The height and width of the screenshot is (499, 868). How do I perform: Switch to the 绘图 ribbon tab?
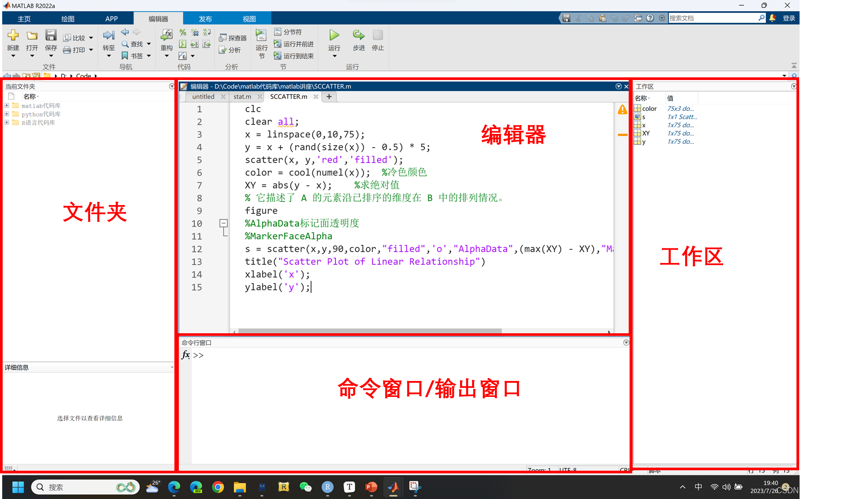click(x=68, y=19)
